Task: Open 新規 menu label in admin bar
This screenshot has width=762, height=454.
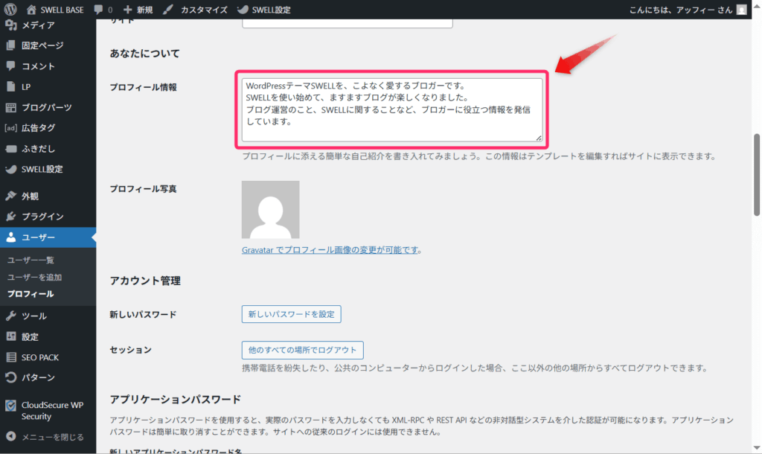Action: point(144,10)
